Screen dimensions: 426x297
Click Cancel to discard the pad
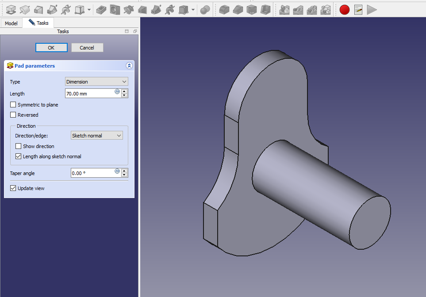point(87,48)
